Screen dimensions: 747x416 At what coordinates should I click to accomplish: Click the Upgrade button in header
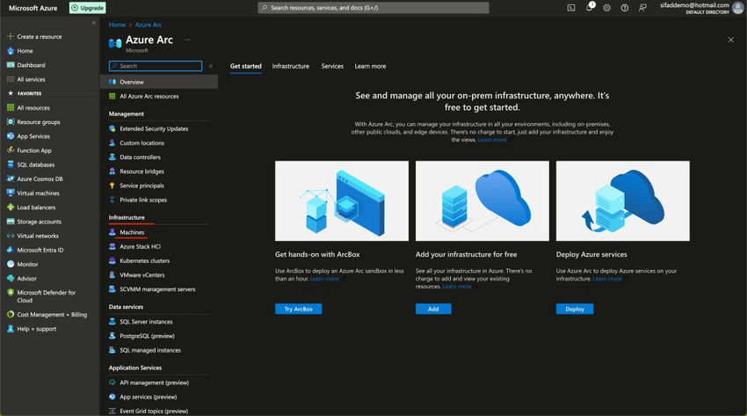[88, 8]
